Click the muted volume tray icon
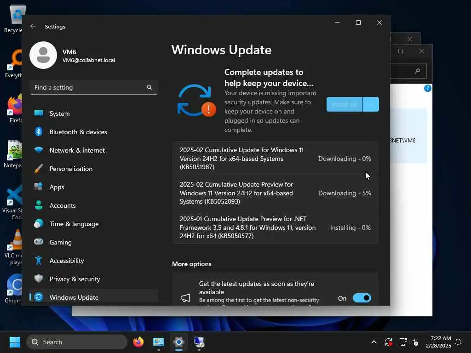 coord(415,342)
